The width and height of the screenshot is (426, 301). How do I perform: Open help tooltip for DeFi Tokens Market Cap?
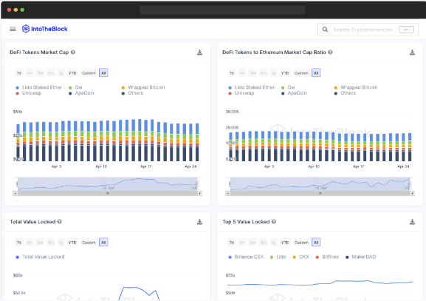[x=73, y=53]
